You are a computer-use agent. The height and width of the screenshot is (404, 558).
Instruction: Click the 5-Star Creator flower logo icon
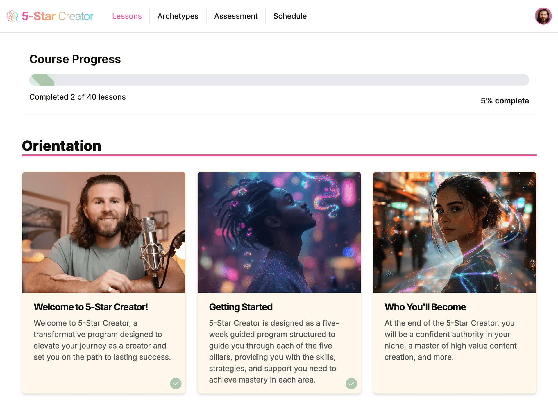coord(12,16)
